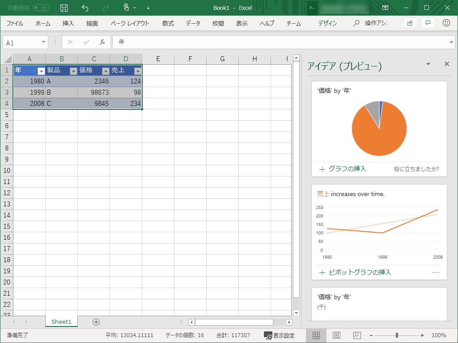This screenshot has height=343, width=458.
Task: Click 役に立ちましたか? link
Action: click(416, 169)
